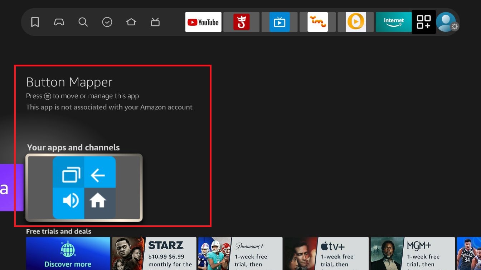Launch the red app shortcut beside YouTube
This screenshot has width=481, height=270.
click(x=241, y=22)
